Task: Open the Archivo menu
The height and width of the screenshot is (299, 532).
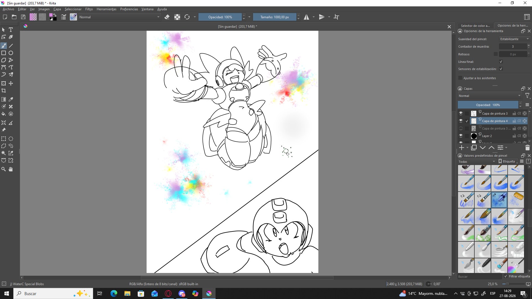Action: (x=8, y=9)
